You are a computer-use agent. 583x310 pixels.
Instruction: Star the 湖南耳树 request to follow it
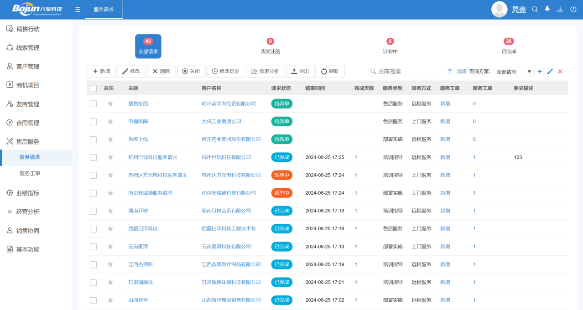click(x=110, y=211)
